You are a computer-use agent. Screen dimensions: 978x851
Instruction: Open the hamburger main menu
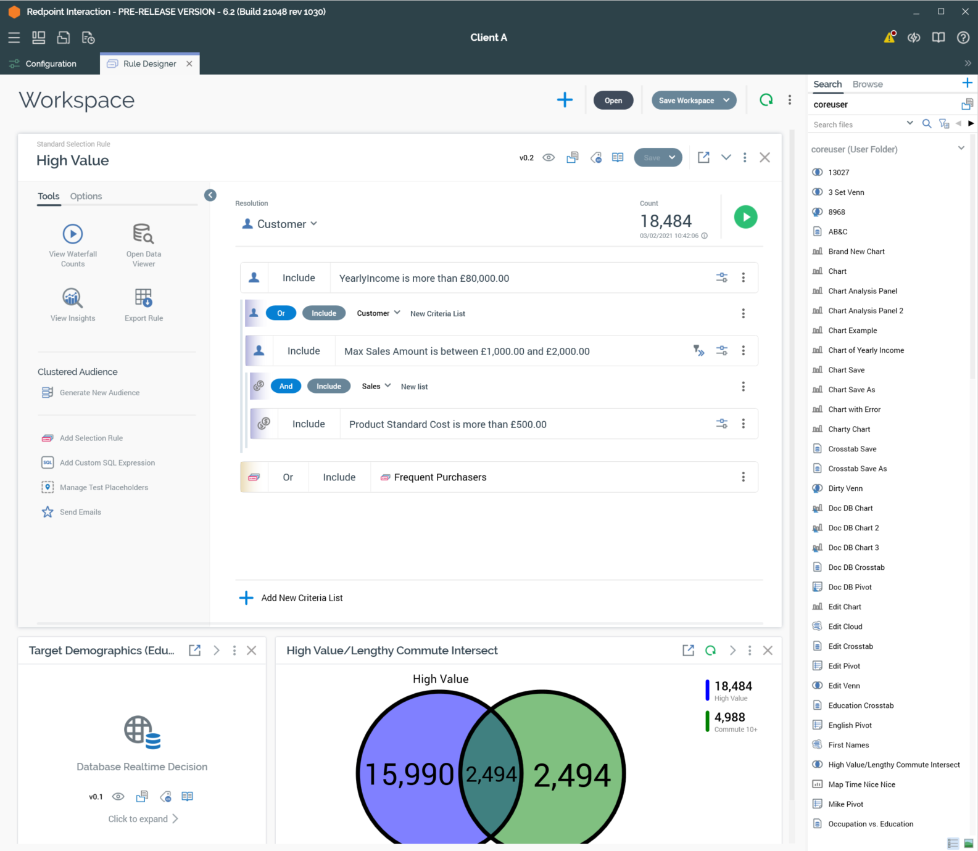[14, 38]
